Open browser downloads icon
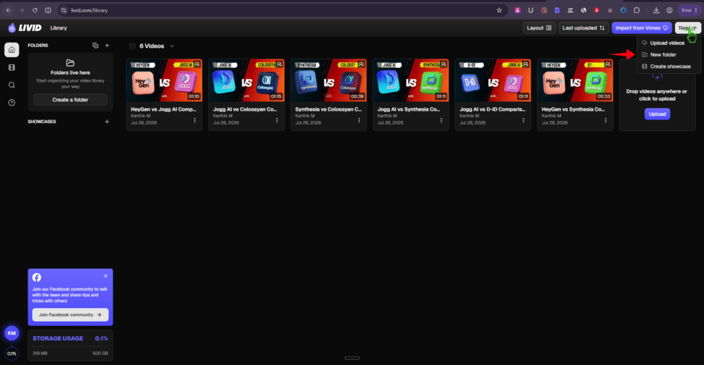Screen dimensions: 704x365 tap(656, 10)
